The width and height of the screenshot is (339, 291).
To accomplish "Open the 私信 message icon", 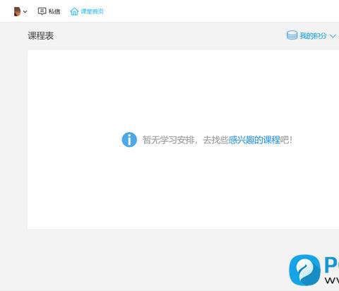I will pos(42,11).
